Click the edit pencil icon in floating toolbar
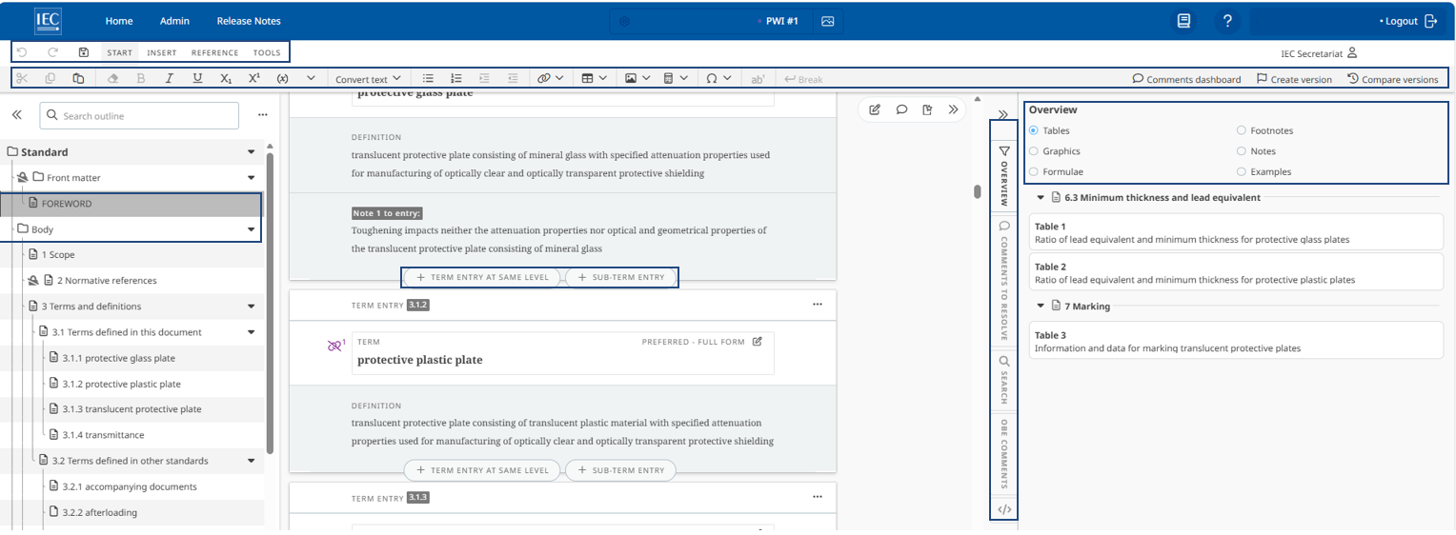The height and width of the screenshot is (535, 1456). click(875, 109)
